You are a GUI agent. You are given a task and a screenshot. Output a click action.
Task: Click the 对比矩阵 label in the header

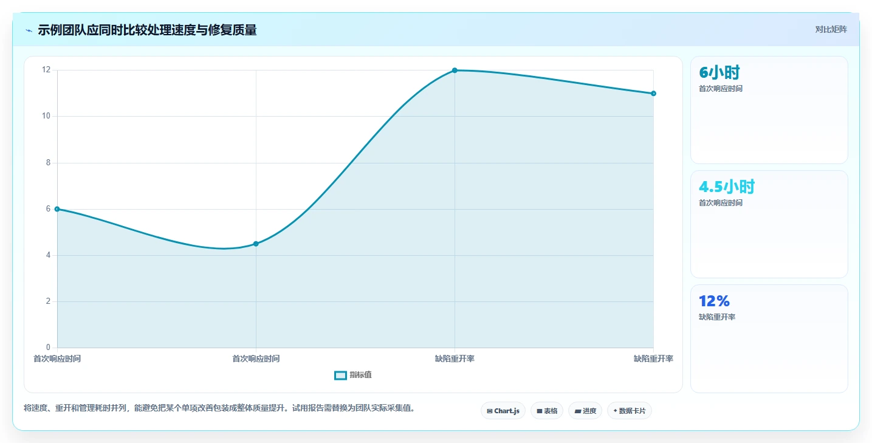click(x=831, y=29)
